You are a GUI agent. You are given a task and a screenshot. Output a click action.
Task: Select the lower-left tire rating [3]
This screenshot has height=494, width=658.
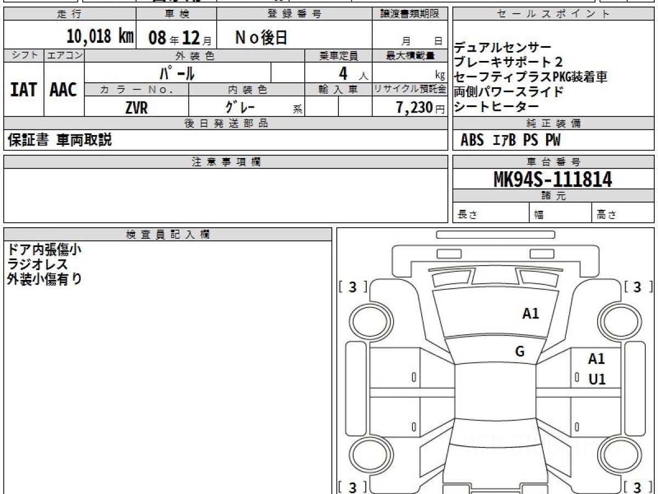click(x=353, y=486)
